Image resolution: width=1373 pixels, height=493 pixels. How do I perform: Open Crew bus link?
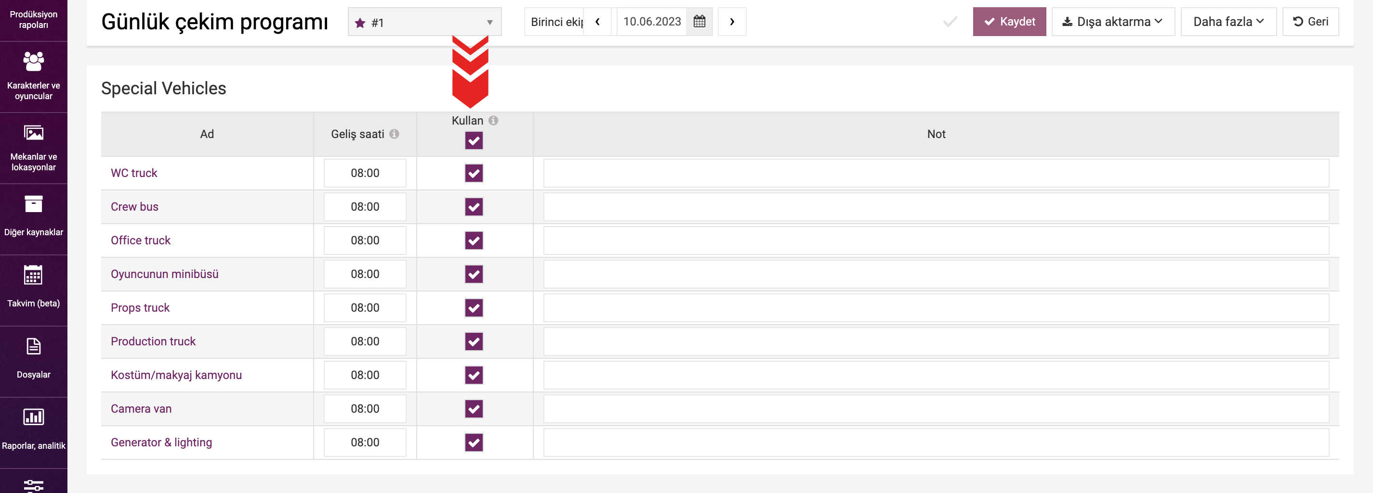134,206
